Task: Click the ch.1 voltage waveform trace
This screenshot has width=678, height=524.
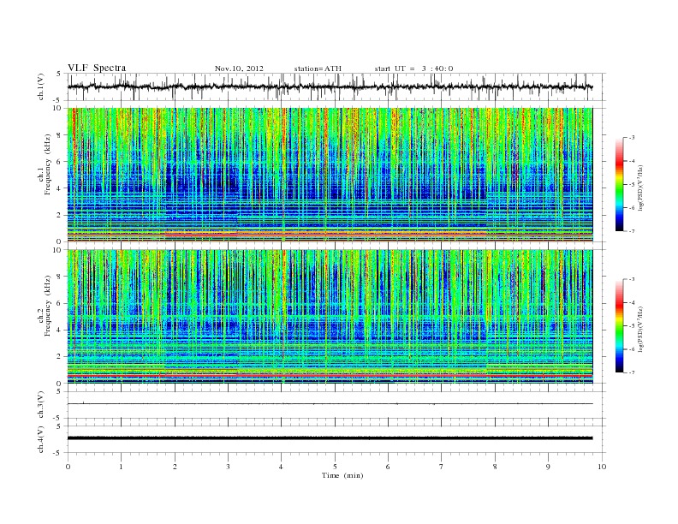Action: 330,86
